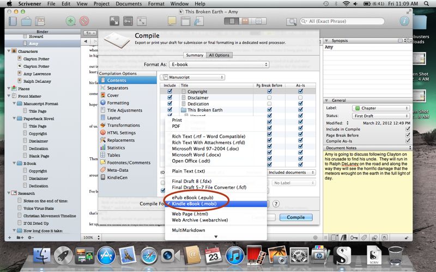Switch to the All Options tab

coord(219,55)
